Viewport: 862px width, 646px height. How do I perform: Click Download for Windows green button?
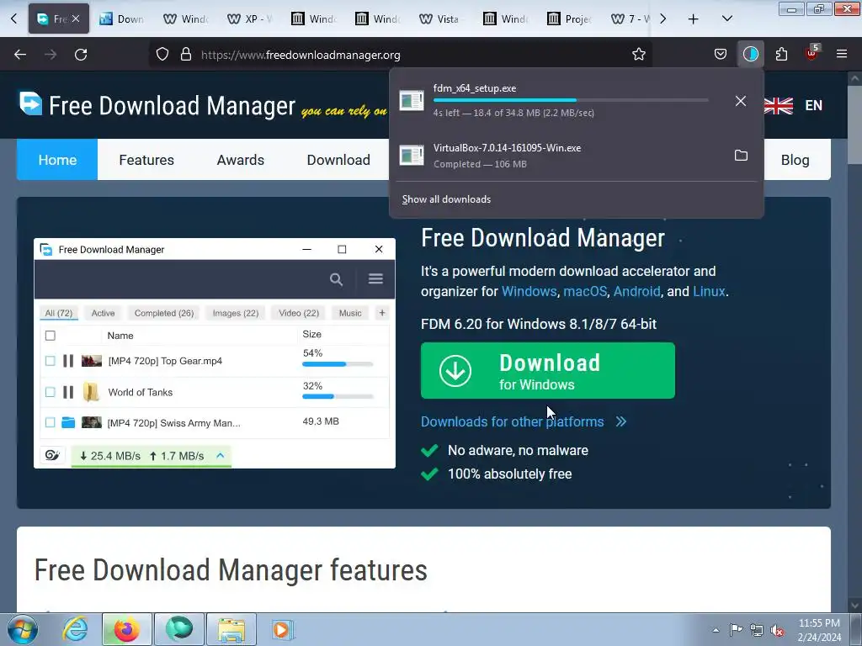click(x=547, y=371)
